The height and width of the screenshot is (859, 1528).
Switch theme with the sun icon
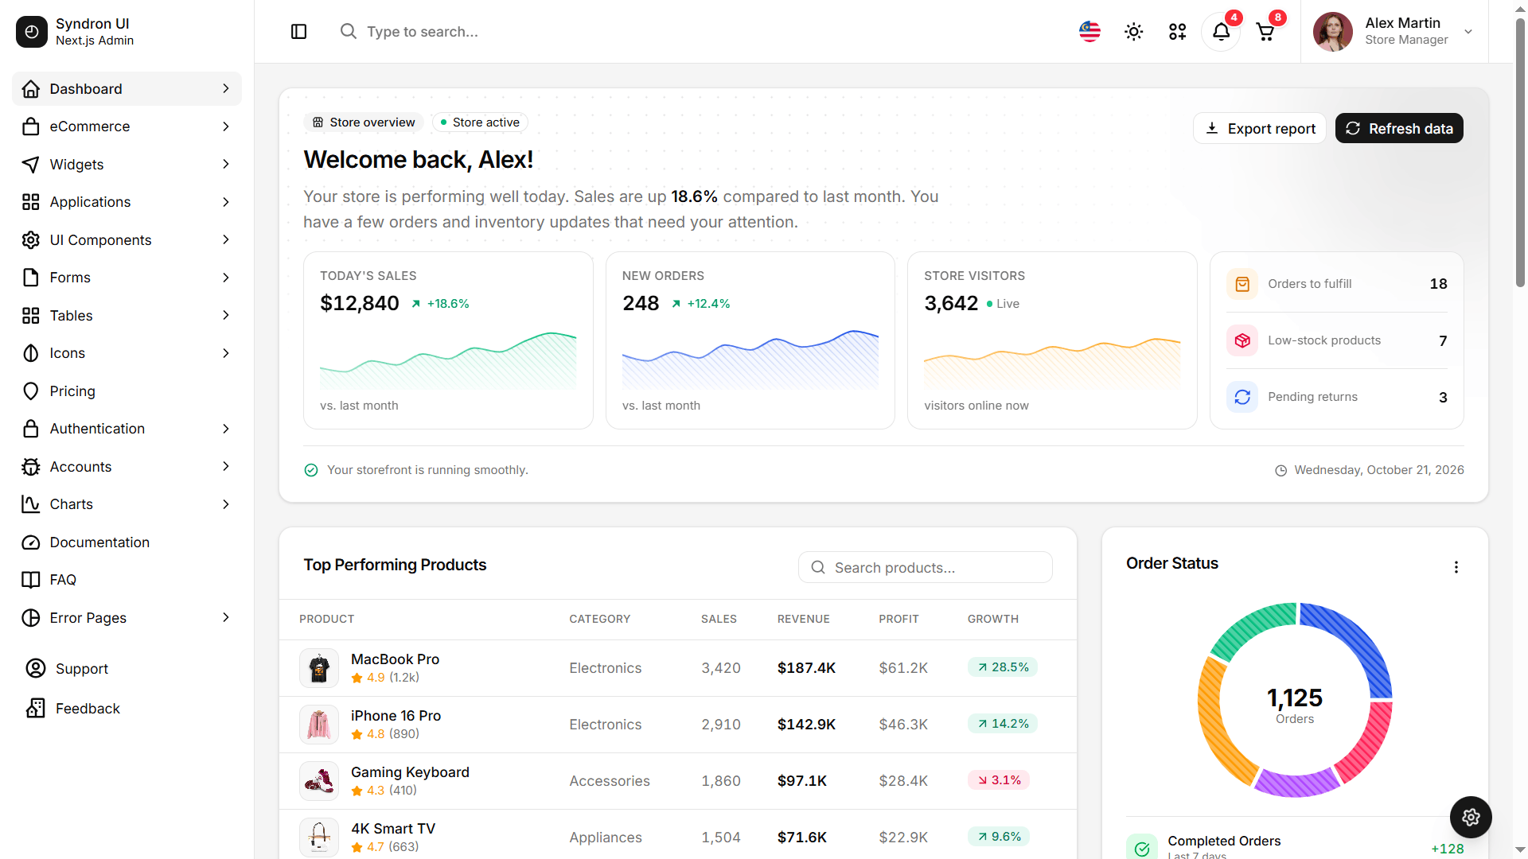click(1133, 32)
